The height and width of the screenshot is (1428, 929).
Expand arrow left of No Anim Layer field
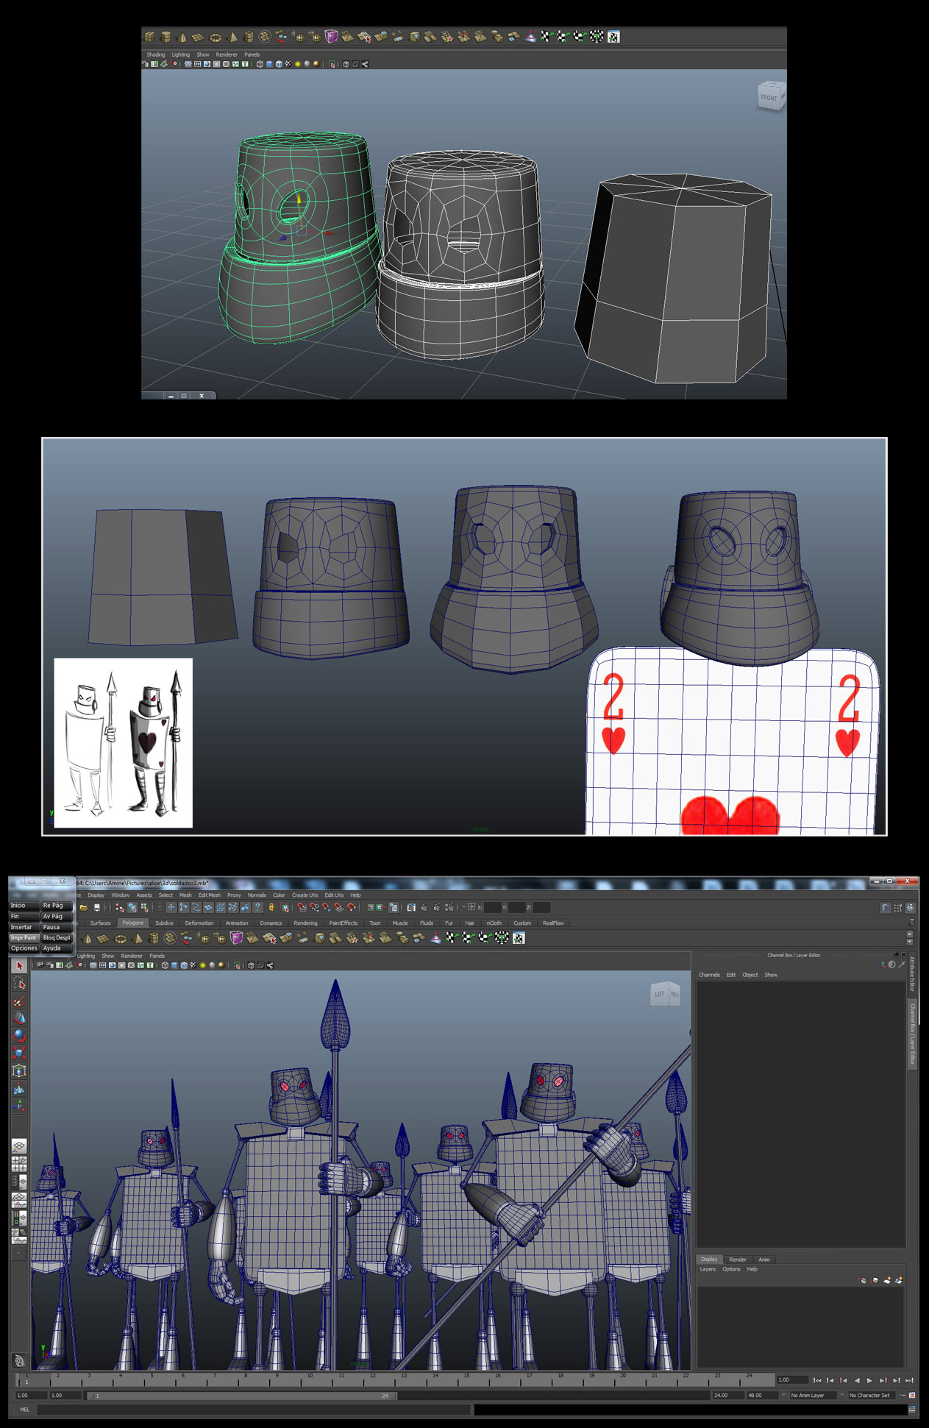point(783,1394)
